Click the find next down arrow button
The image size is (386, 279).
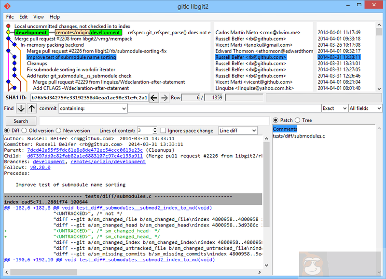[21, 108]
